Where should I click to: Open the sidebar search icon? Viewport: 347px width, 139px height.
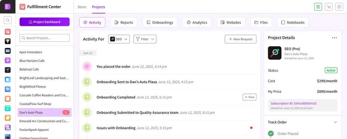(8, 20)
